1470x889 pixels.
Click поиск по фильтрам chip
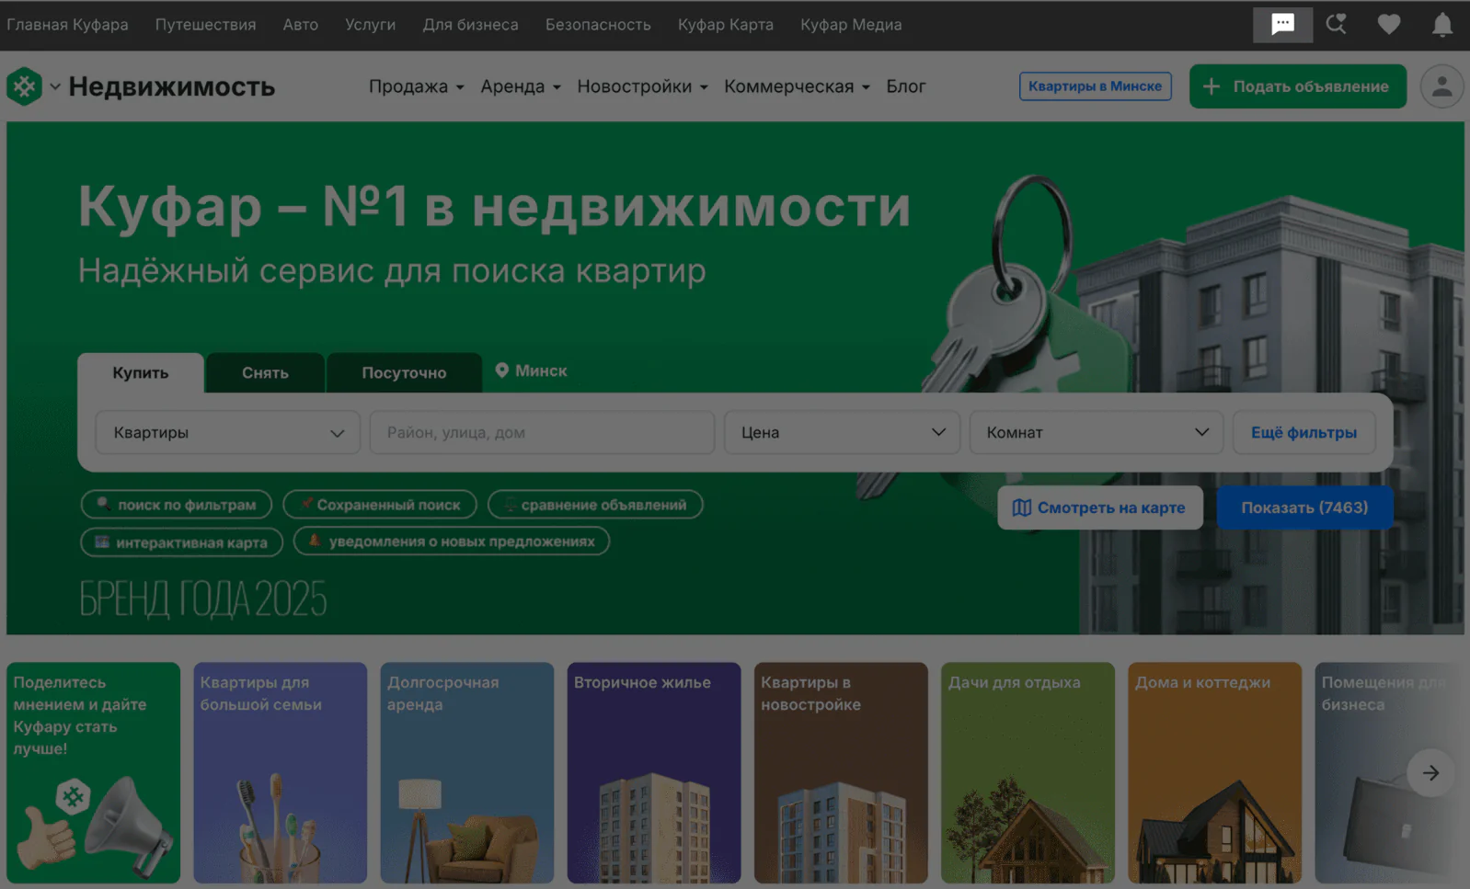click(177, 505)
